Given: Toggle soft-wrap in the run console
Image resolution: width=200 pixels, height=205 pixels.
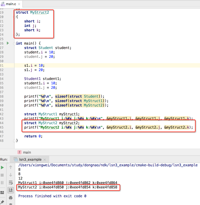Looking at the screenshot, I should tap(11, 183).
